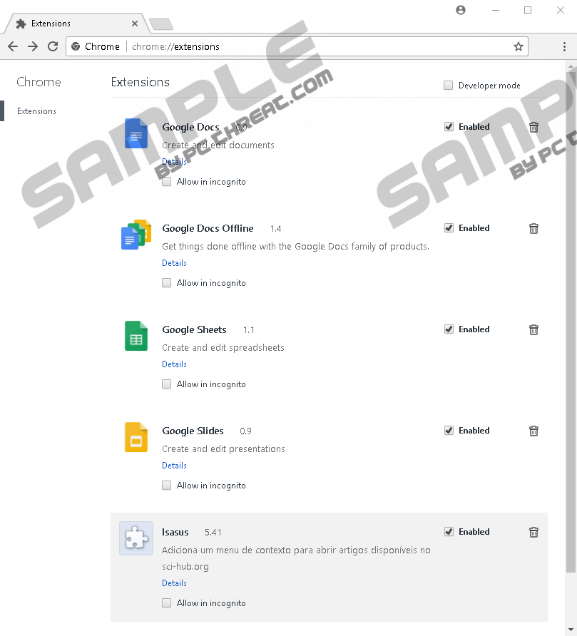Viewport: 577px width, 636px height.
Task: Open Details link for Isasus extension
Action: 174,583
